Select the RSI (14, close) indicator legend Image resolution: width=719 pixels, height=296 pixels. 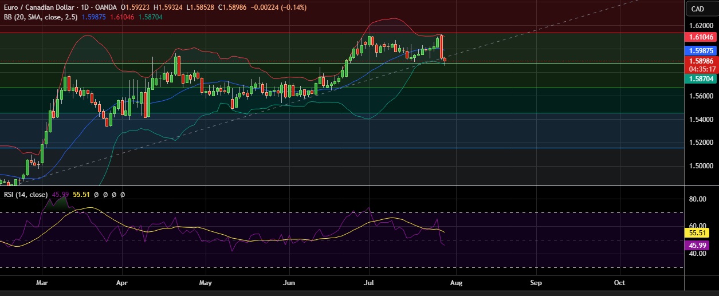[x=25, y=195]
